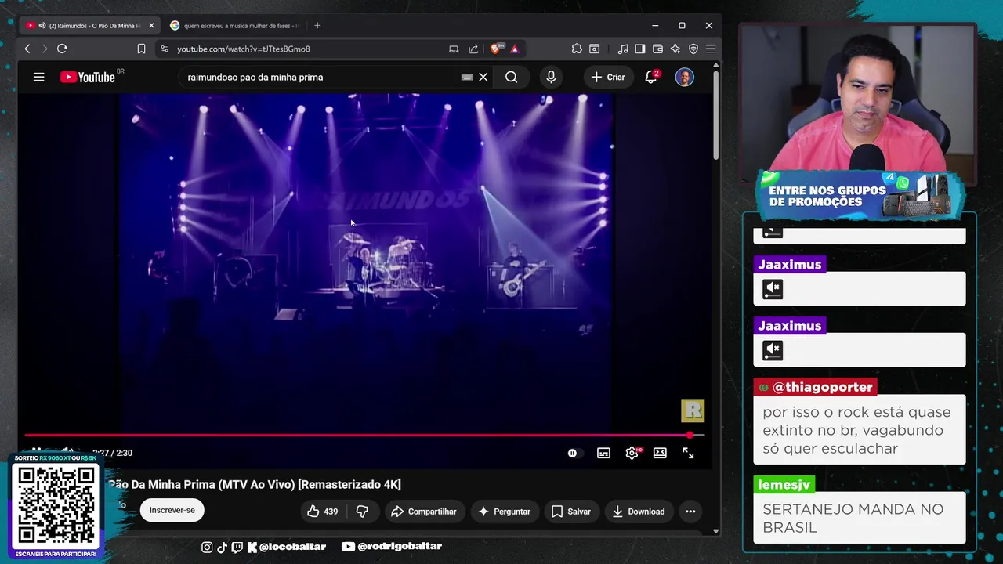Click the Perguntar ask button

click(504, 512)
